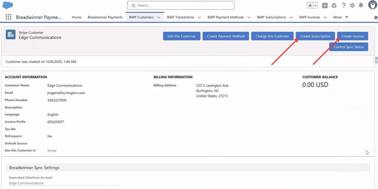Open the Salesforce Help question mark
The image size is (378, 189).
tap(344, 6)
